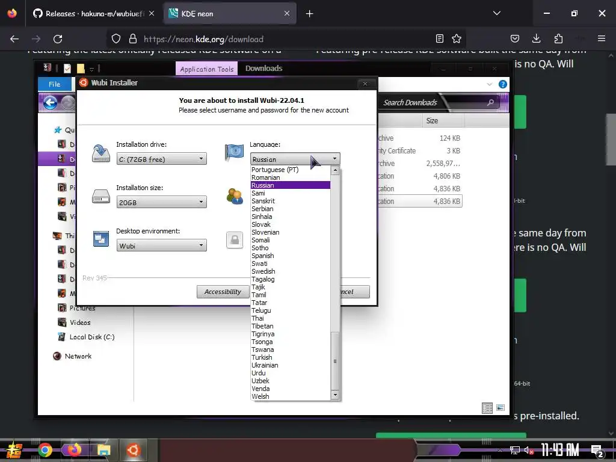
Task: Click the installation drive icon
Action: pos(100,153)
